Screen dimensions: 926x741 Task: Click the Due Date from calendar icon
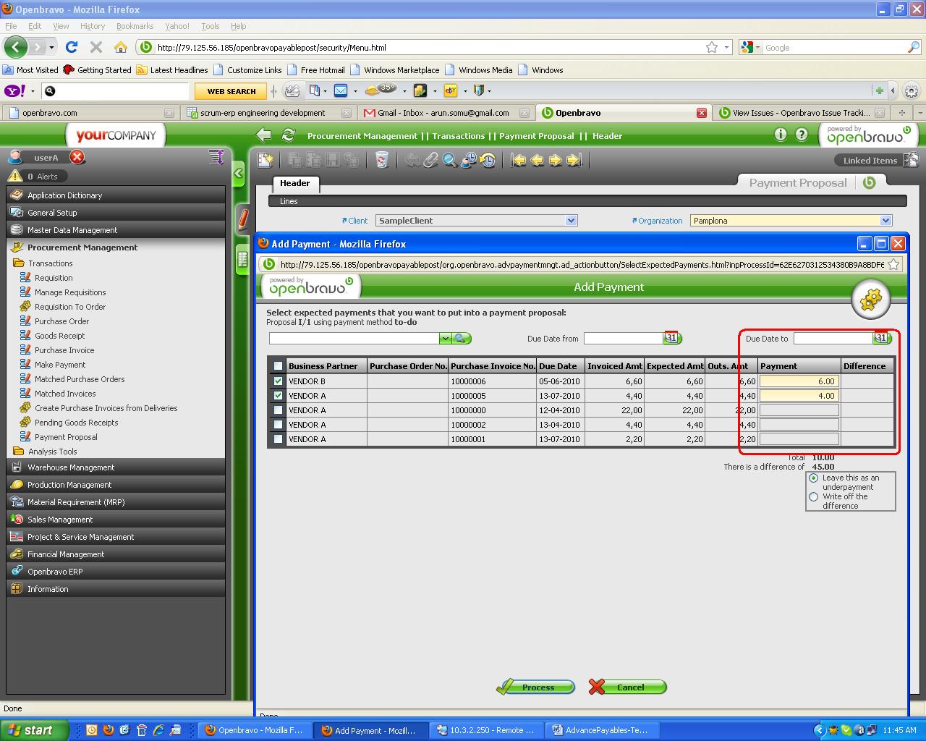tap(672, 338)
